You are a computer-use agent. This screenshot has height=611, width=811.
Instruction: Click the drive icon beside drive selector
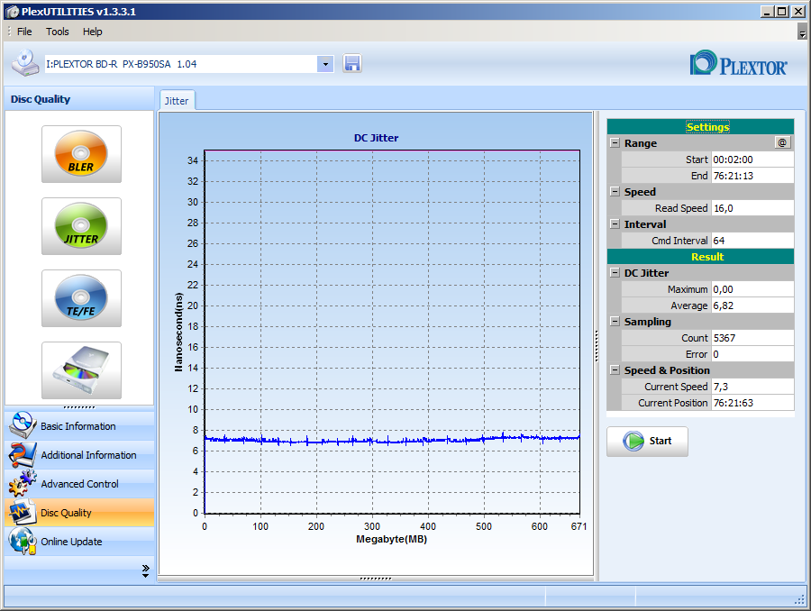[25, 63]
